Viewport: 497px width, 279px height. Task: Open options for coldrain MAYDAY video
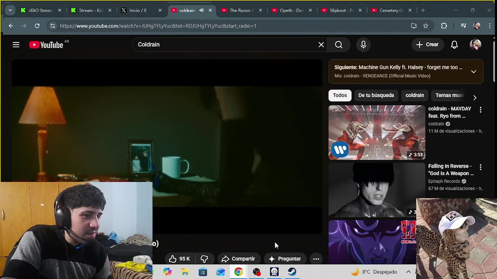(x=480, y=110)
